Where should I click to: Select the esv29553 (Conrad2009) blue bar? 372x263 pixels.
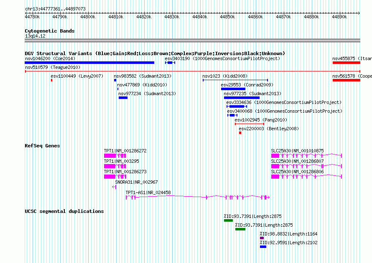pos(233,89)
